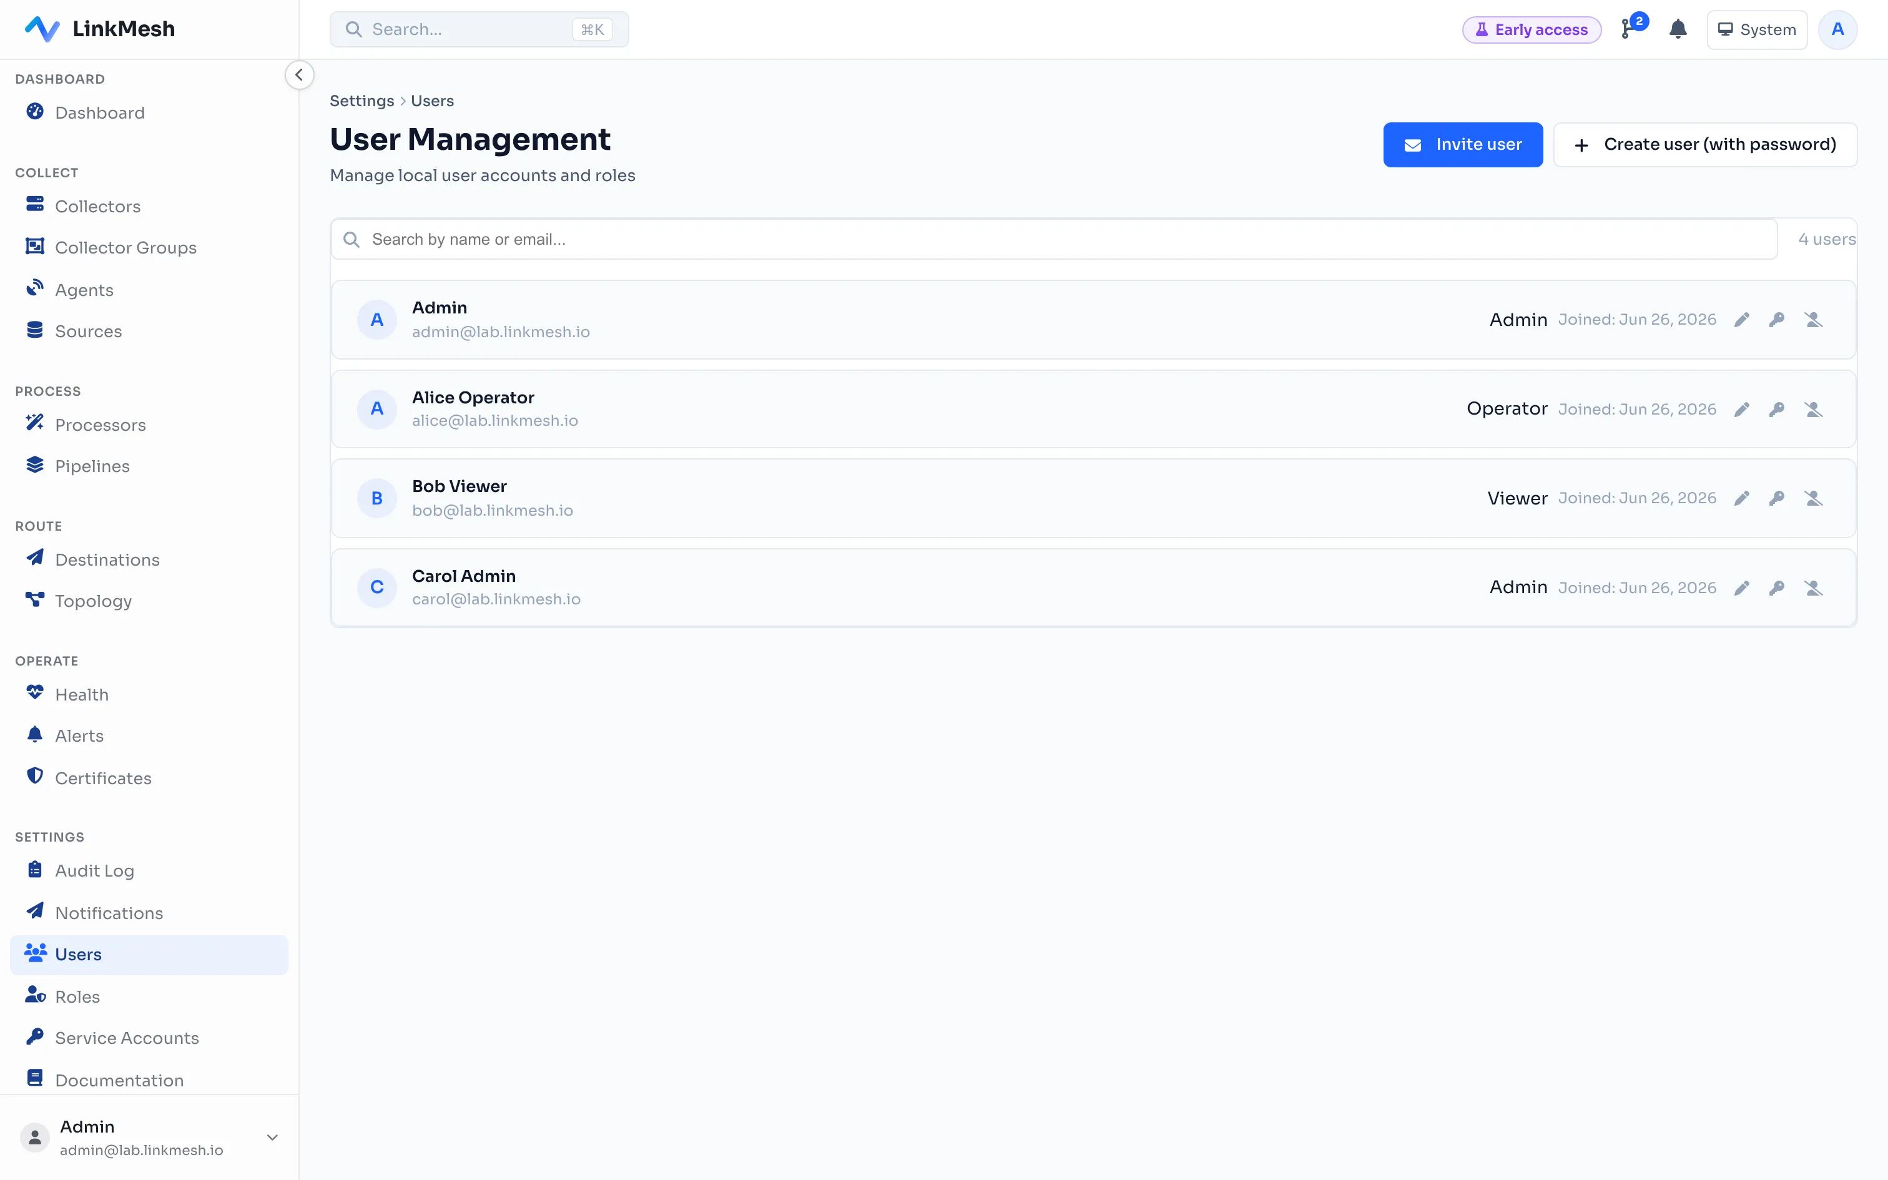Click disable-user icon in Bob Viewer row
This screenshot has width=1888, height=1180.
(1813, 499)
